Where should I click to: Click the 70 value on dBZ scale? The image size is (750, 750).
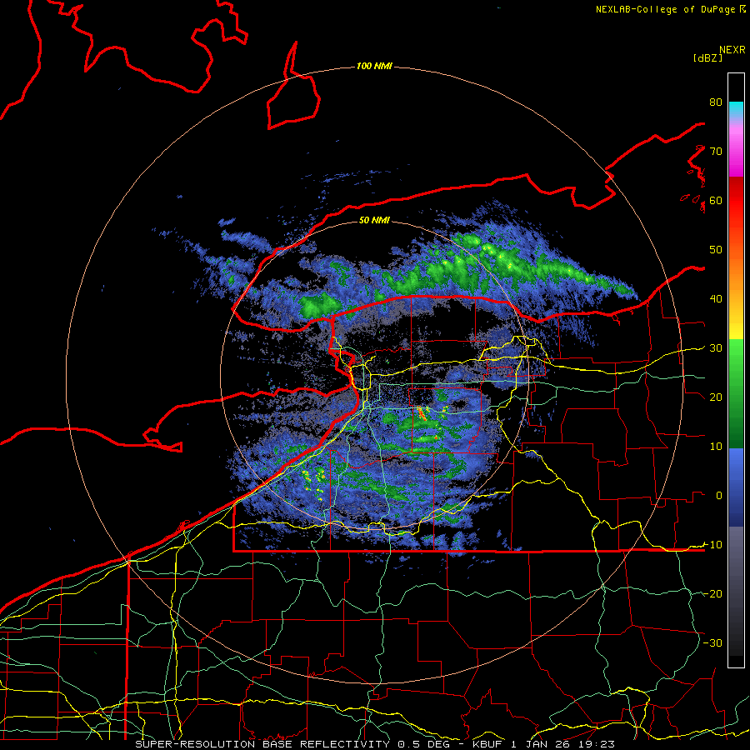coord(716,152)
